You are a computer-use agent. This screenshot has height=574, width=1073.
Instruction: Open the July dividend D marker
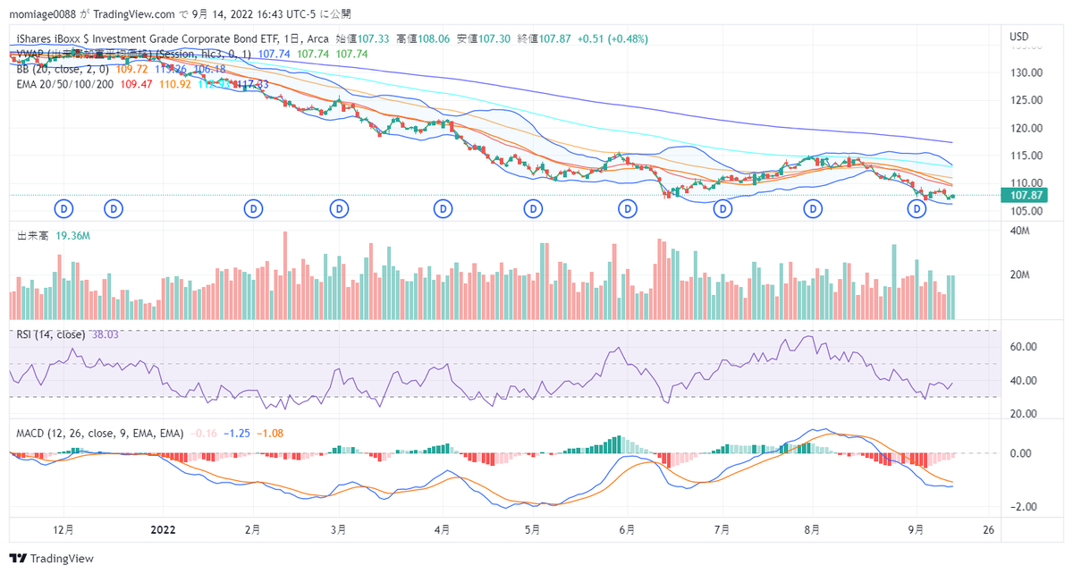coord(722,208)
